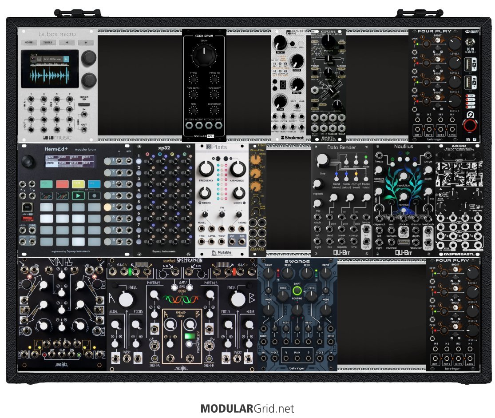
Task: Select the yellow track pad on Hermod+
Action: (x=78, y=184)
